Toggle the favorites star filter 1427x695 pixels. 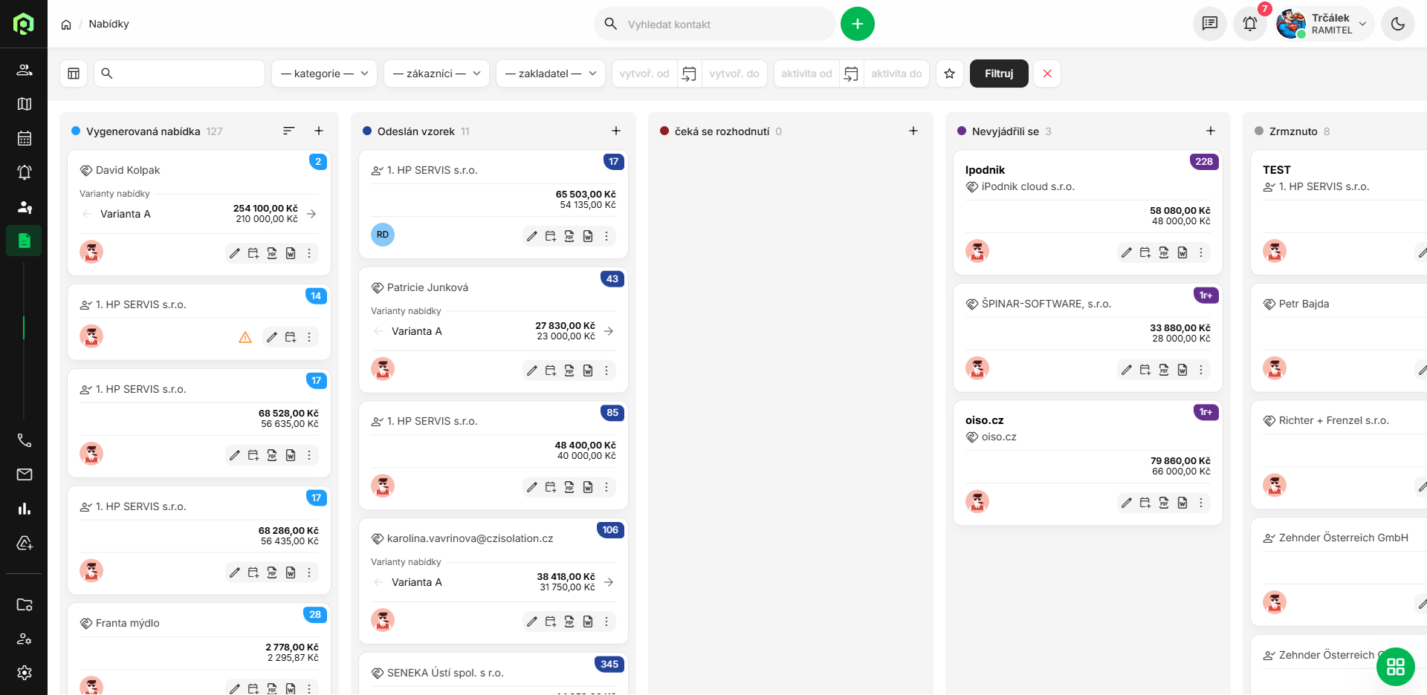tap(949, 74)
